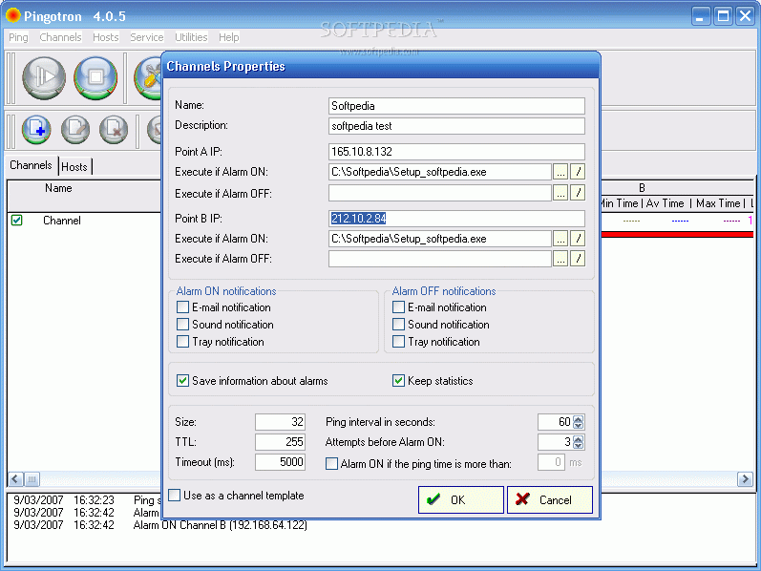Image resolution: width=761 pixels, height=571 pixels.
Task: Select the Channel row in list
Action: pos(62,221)
